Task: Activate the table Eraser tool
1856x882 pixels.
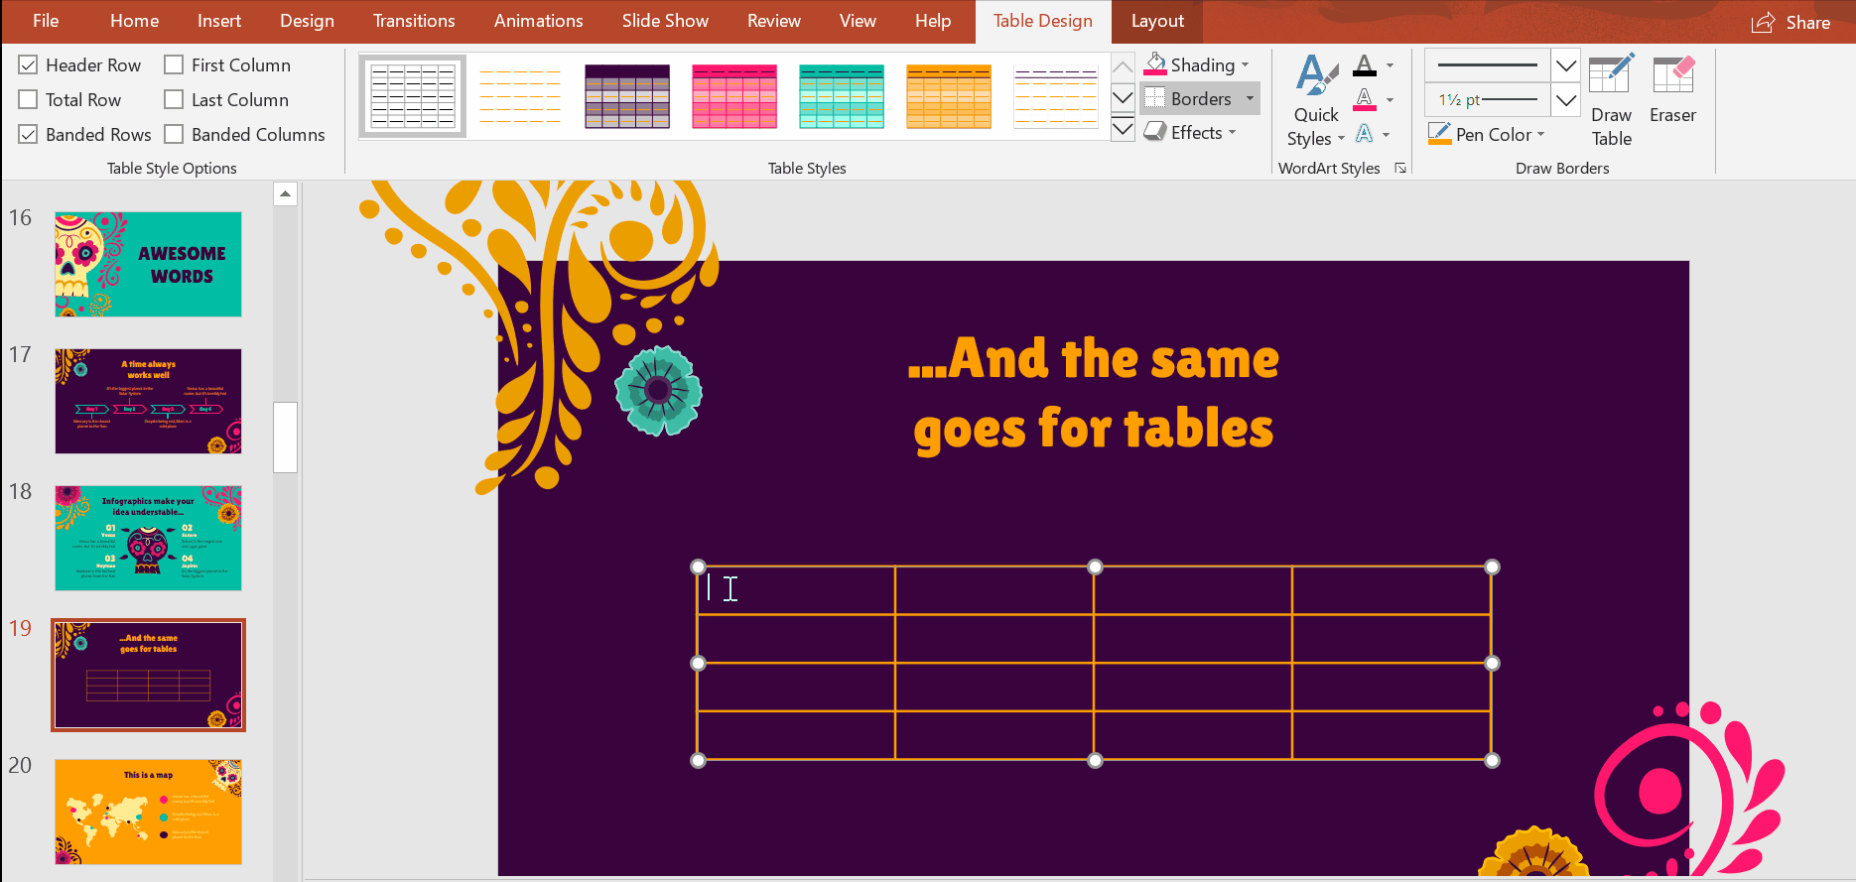Action: coord(1672,91)
